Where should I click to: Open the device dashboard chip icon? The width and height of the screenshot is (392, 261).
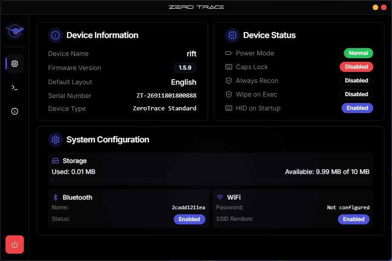coord(15,64)
